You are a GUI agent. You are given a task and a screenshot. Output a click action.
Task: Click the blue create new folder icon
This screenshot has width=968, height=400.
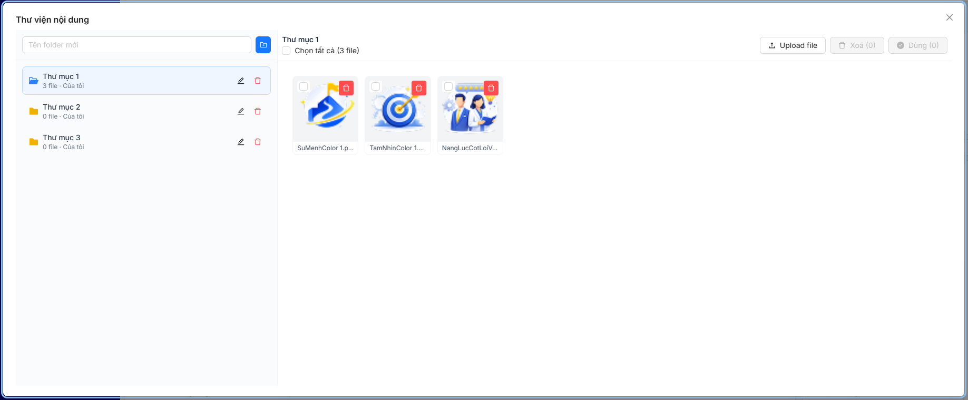click(263, 45)
